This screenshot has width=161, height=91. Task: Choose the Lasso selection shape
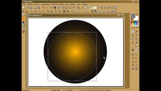tap(136, 62)
